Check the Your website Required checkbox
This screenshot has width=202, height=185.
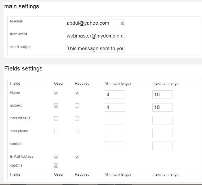[77, 119]
